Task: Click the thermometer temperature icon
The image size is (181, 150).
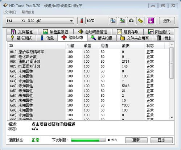Action: pos(81,21)
